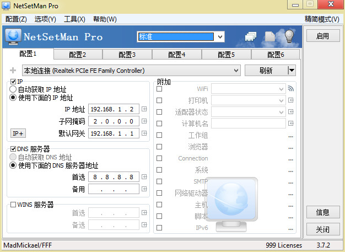The image size is (345, 252).
Task: Open the 适配器状态 dropdown list
Action: click(249, 112)
